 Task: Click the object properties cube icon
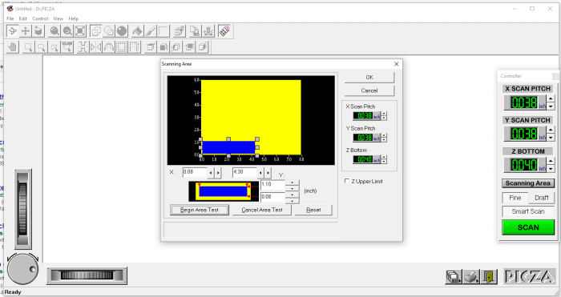coord(180,31)
